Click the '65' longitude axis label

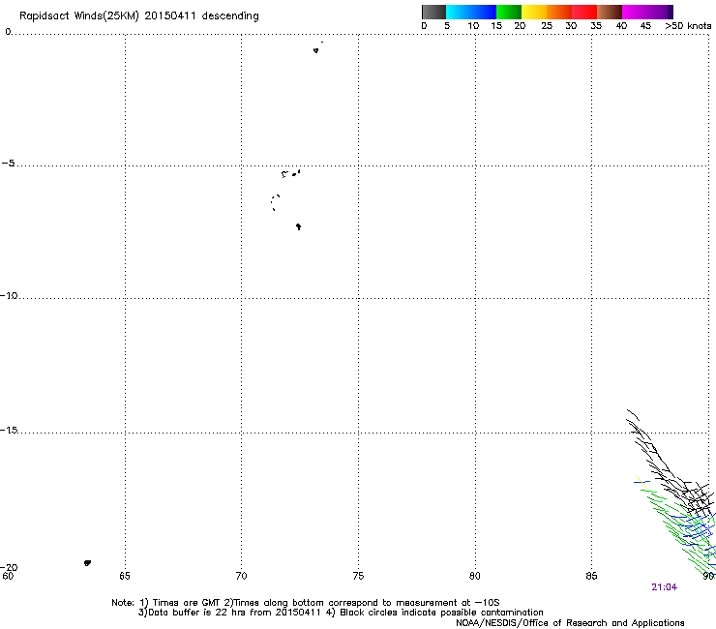point(125,576)
